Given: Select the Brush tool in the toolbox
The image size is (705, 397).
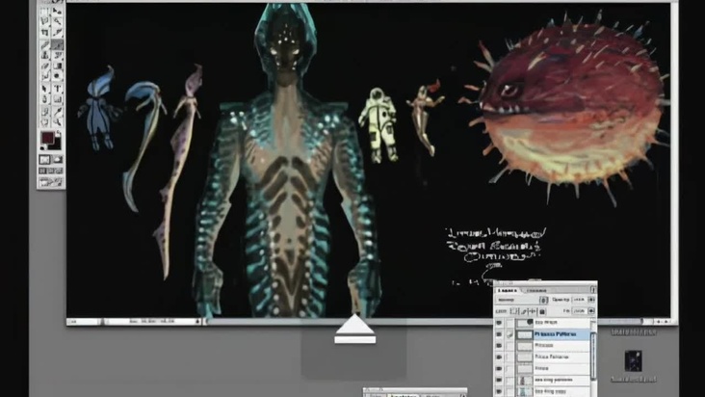Looking at the screenshot, I should click(x=57, y=44).
